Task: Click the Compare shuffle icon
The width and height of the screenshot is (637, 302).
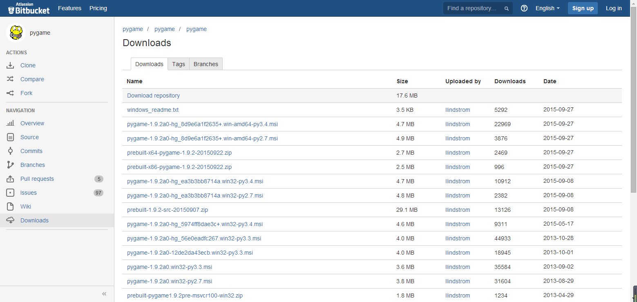Action: pyautogui.click(x=10, y=79)
